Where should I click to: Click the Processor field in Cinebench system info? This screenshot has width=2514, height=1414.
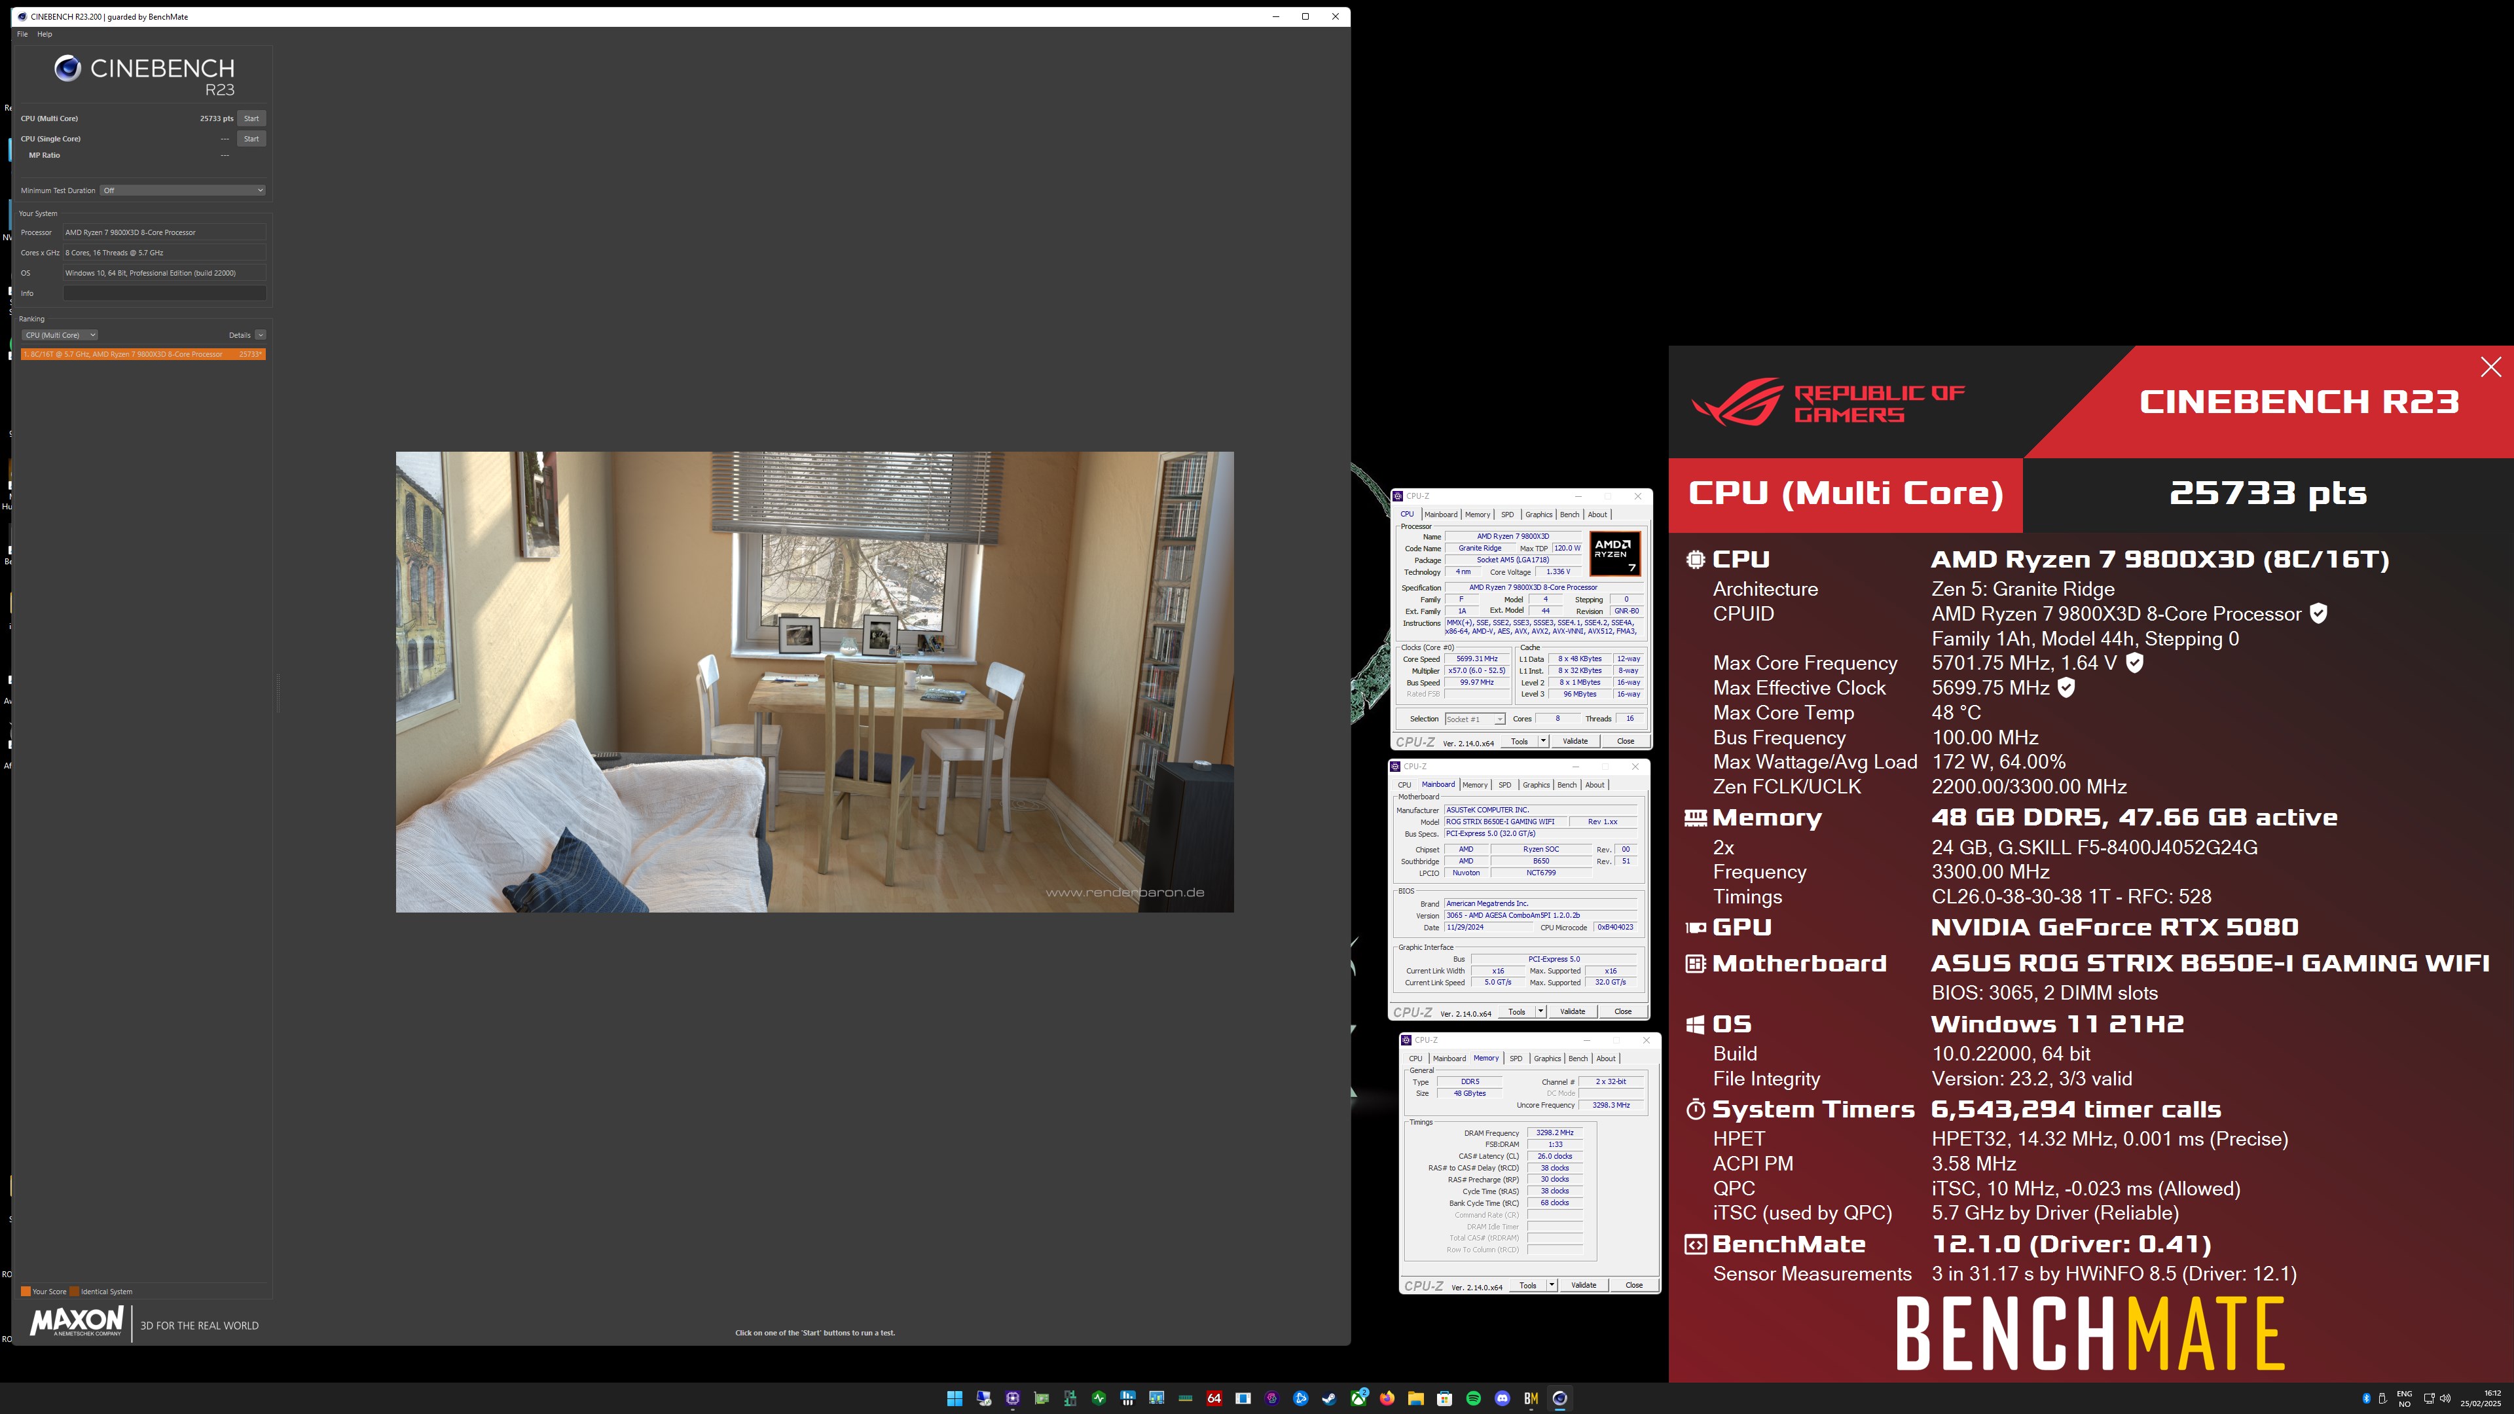[164, 232]
